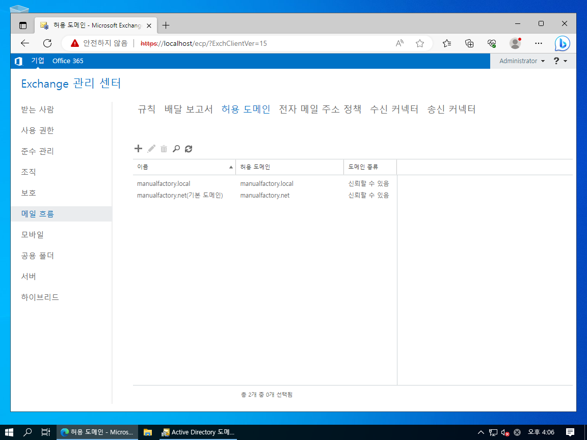Open the notification center icon
Screen dimensions: 587x440
(x=570, y=432)
